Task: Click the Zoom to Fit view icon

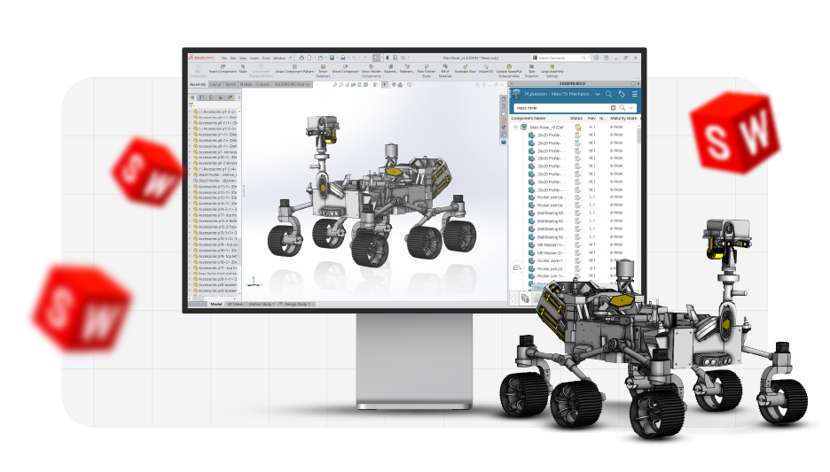Action: [335, 84]
